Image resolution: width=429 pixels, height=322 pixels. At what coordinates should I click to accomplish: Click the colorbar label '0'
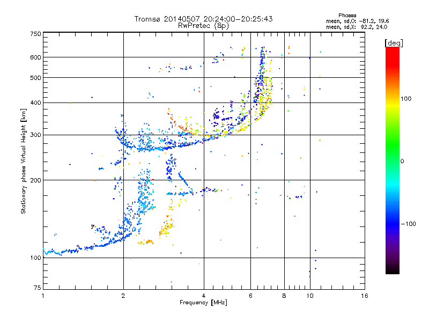tap(402, 162)
